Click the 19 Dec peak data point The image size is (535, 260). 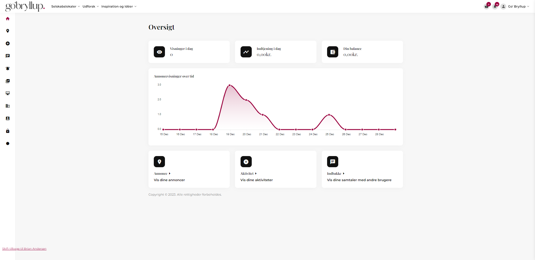pyautogui.click(x=230, y=85)
